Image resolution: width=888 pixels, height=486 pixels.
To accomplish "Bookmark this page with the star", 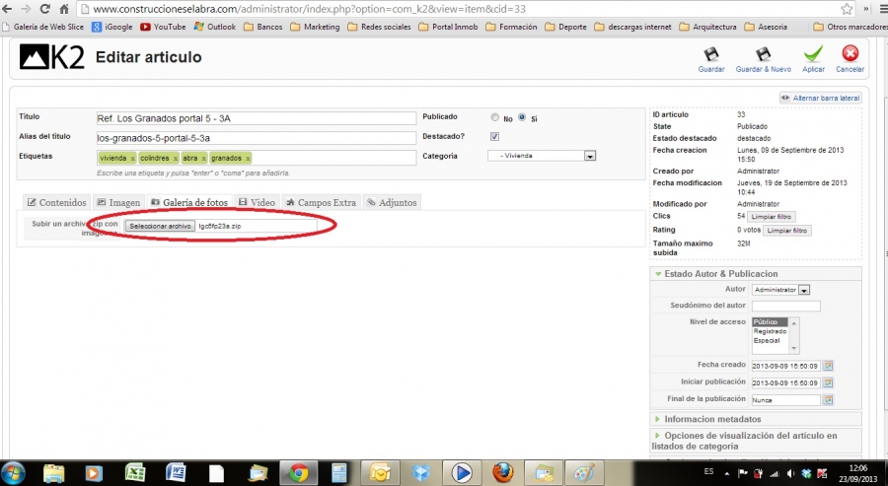I will (x=847, y=9).
